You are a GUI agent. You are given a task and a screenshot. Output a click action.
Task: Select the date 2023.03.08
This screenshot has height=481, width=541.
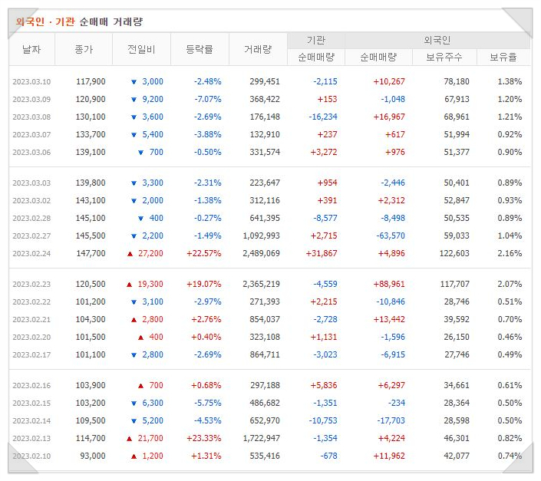tap(31, 117)
